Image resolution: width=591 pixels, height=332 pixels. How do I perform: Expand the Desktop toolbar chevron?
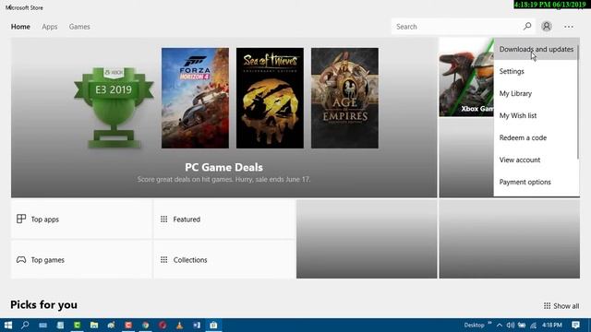489,324
